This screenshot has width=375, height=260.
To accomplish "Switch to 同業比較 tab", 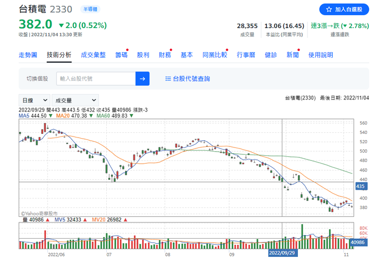I will coord(215,55).
